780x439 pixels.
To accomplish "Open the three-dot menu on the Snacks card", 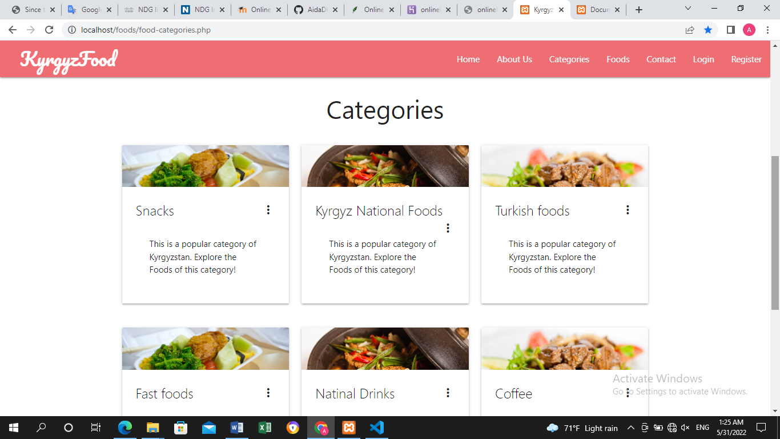I will 268,210.
